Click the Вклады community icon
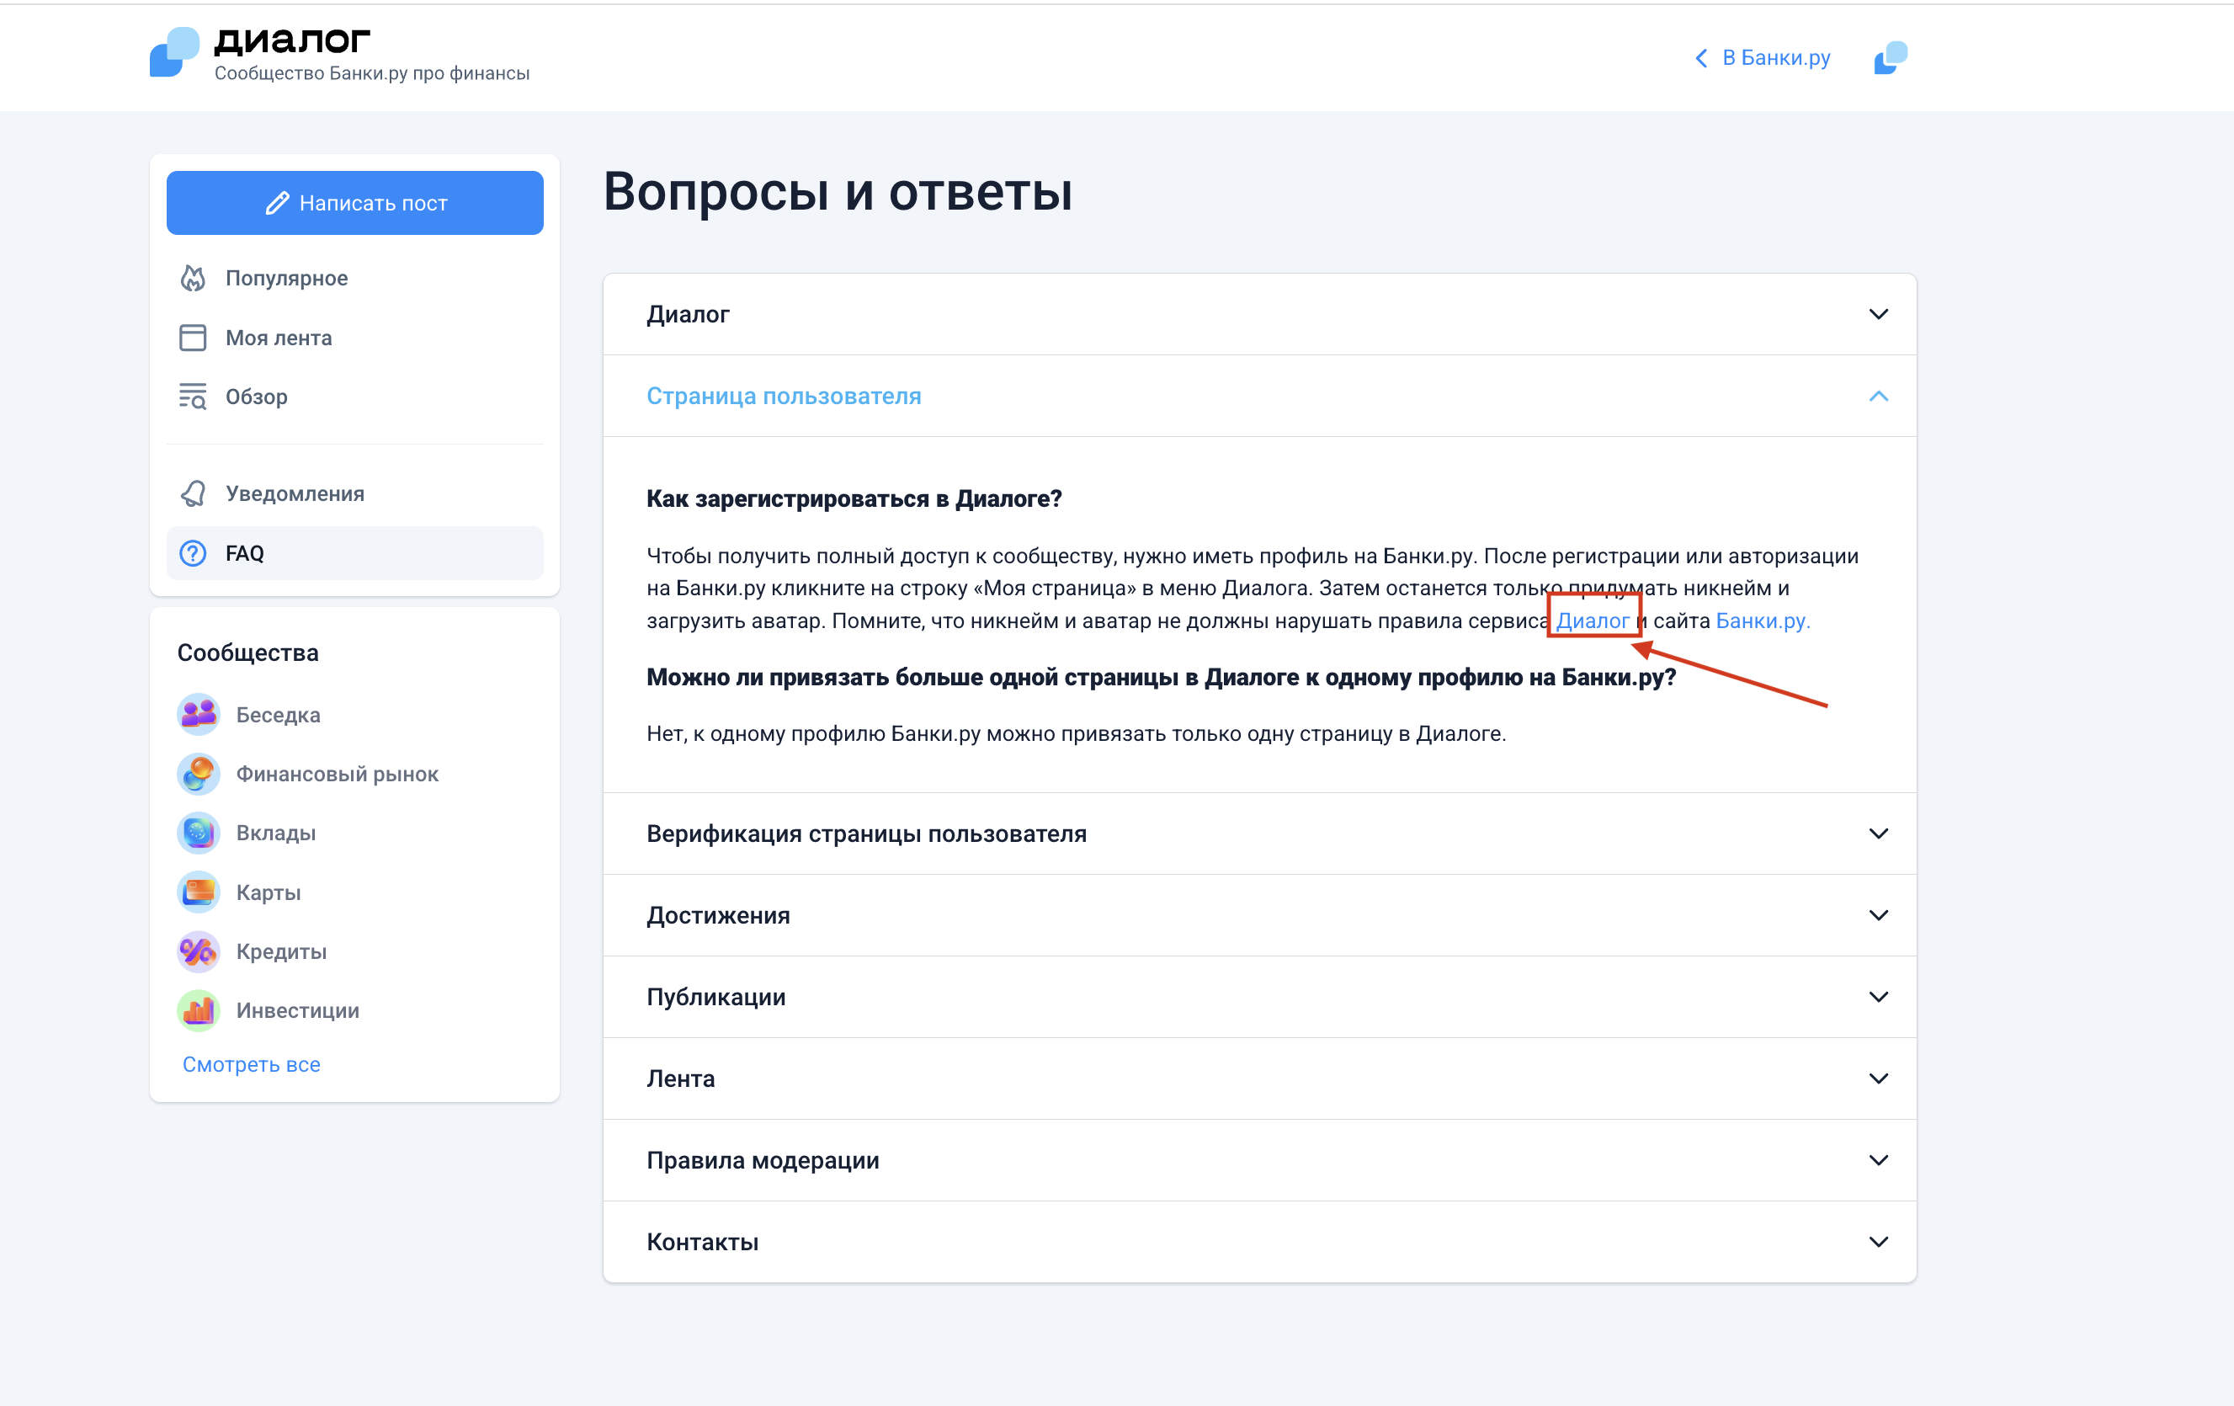This screenshot has height=1406, width=2234. pyautogui.click(x=199, y=833)
